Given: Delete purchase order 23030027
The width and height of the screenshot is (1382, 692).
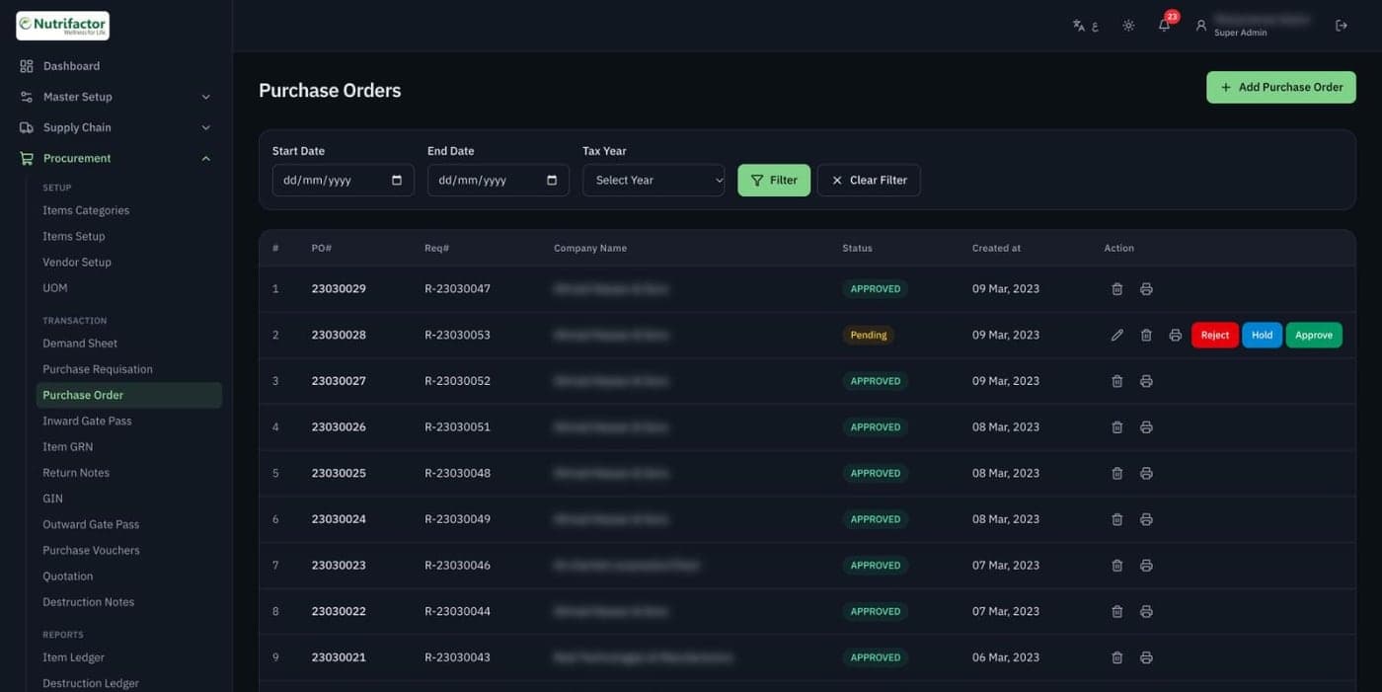Looking at the screenshot, I should coord(1117,381).
